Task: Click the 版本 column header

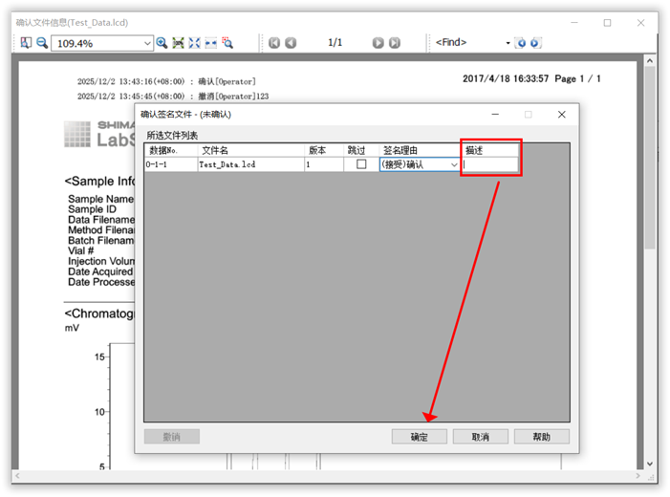Action: (x=323, y=150)
